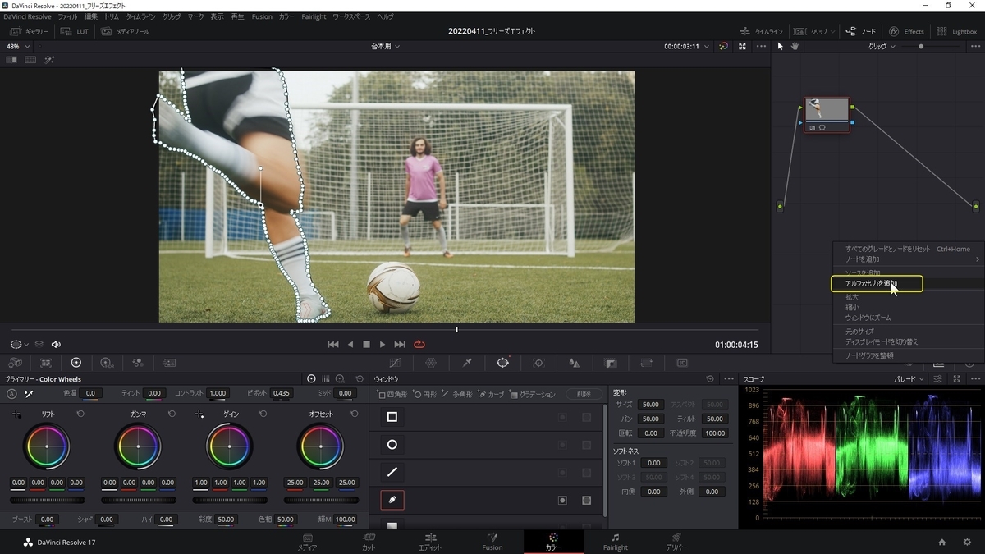Click the play button in viewer
This screenshot has width=985, height=554.
click(383, 345)
